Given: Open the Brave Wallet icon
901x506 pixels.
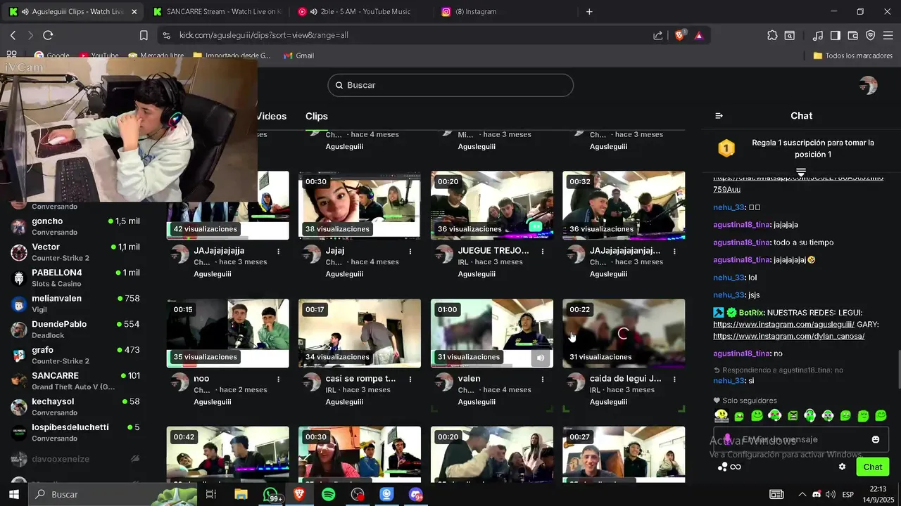Looking at the screenshot, I should coord(852,35).
